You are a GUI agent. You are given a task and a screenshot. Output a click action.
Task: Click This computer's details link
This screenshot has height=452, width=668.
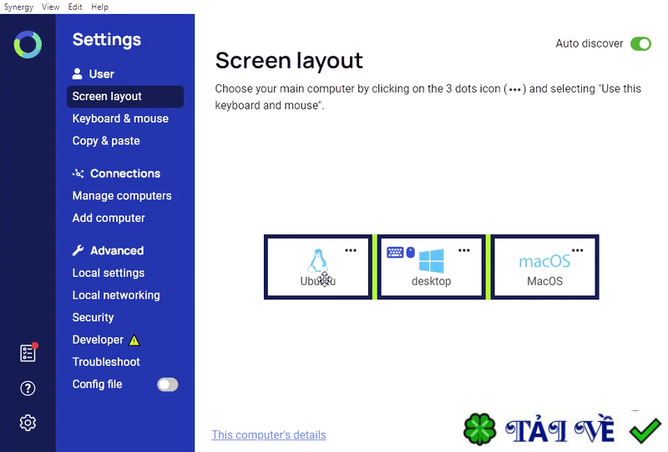pos(269,434)
